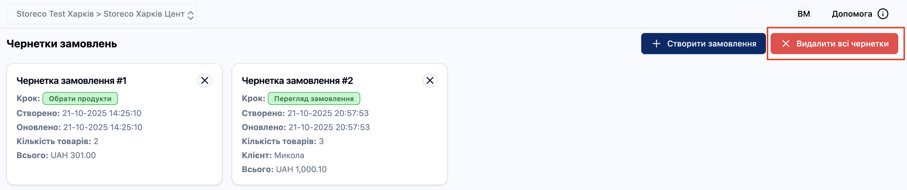Click the up-down chevron in the store selector

point(190,15)
